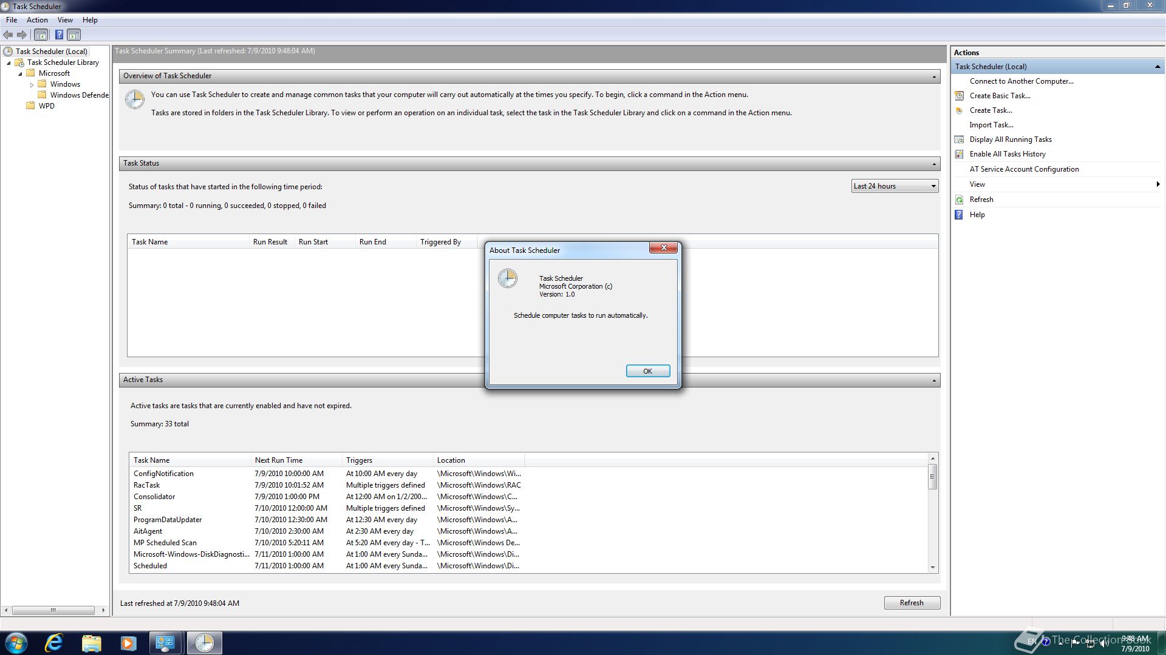Open the Action menu
Screen dimensions: 1166x655
click(37, 20)
